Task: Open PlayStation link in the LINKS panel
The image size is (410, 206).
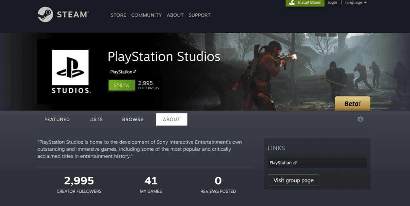Action: pyautogui.click(x=317, y=163)
